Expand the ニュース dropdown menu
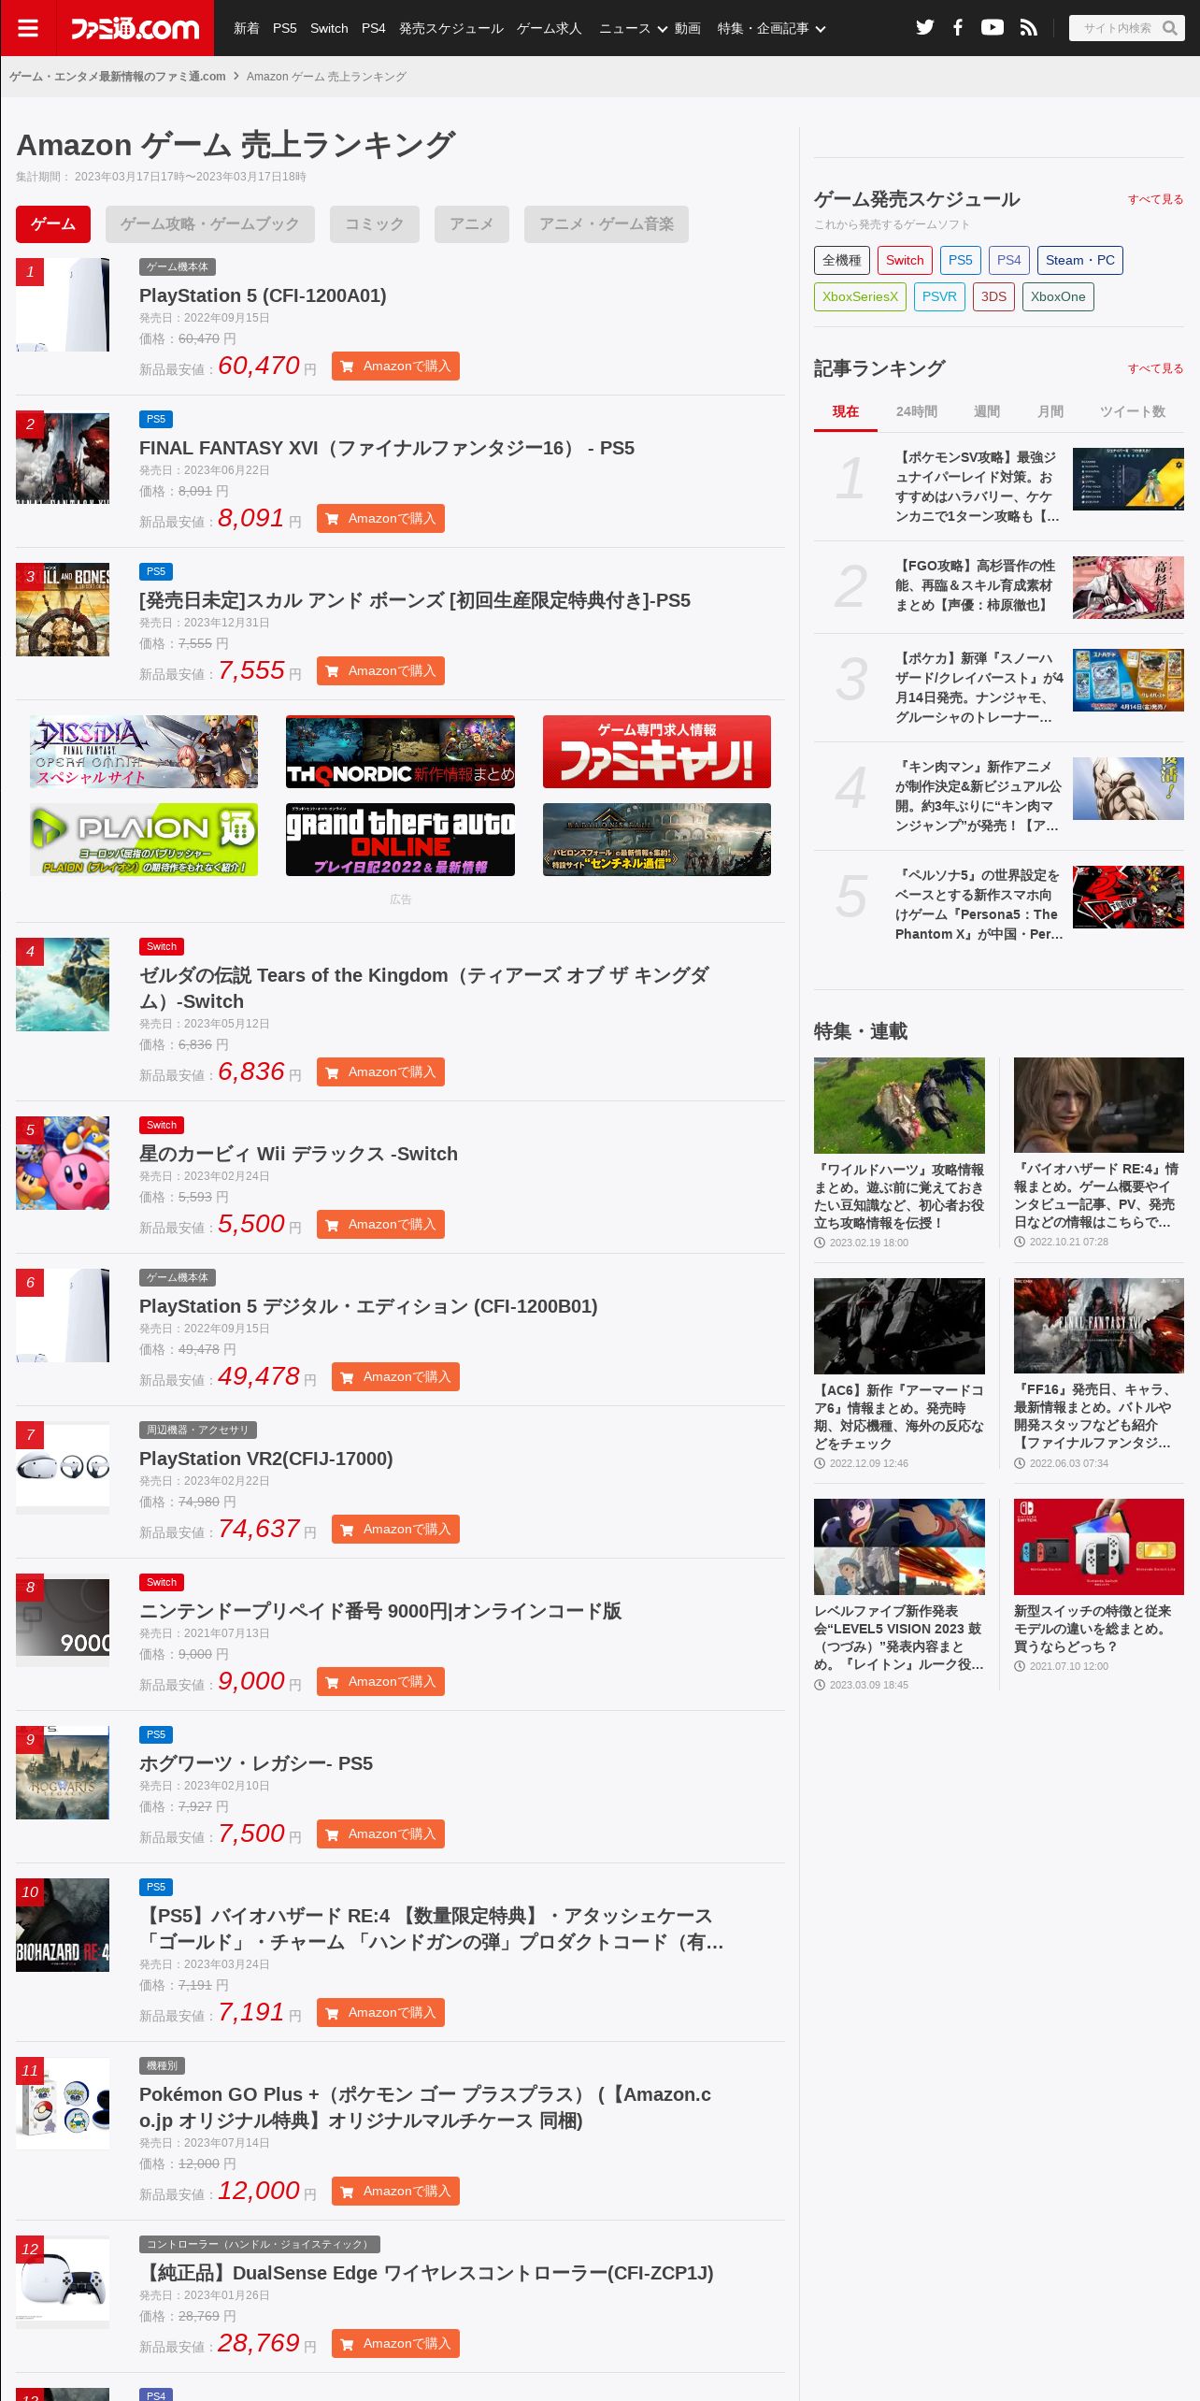Image resolution: width=1200 pixels, height=2401 pixels. pyautogui.click(x=633, y=28)
